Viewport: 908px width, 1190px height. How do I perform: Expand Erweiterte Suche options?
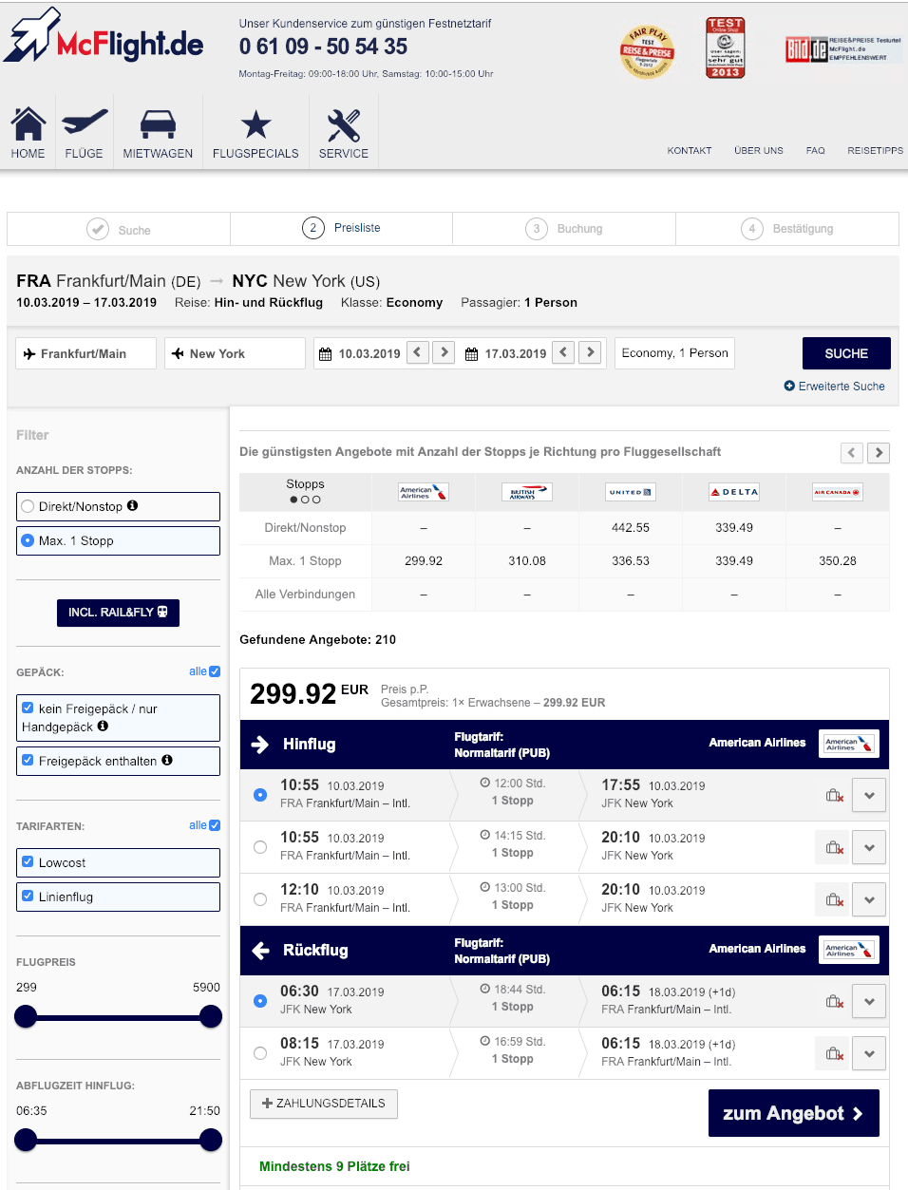point(834,387)
